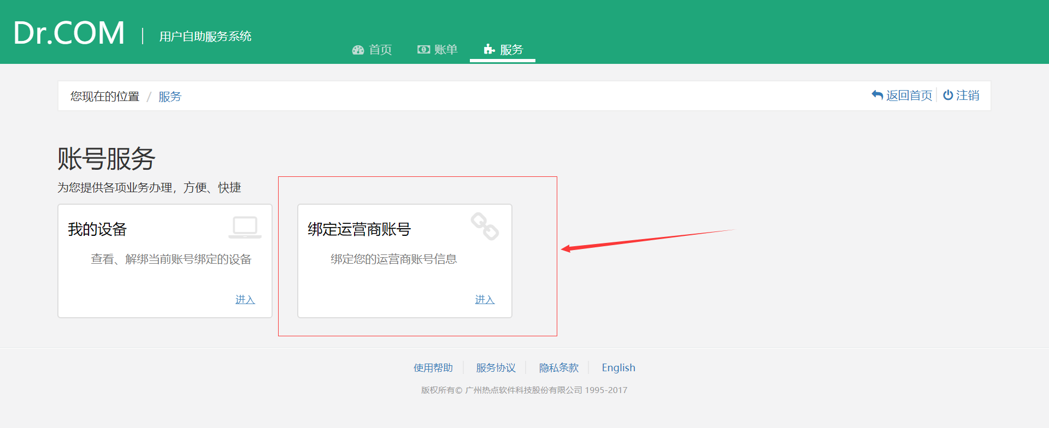Click the Dr.COM logo
This screenshot has height=428, width=1049.
click(x=69, y=33)
